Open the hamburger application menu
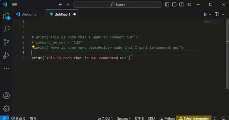Viewport: 229px width, 120px height. pos(14,4)
